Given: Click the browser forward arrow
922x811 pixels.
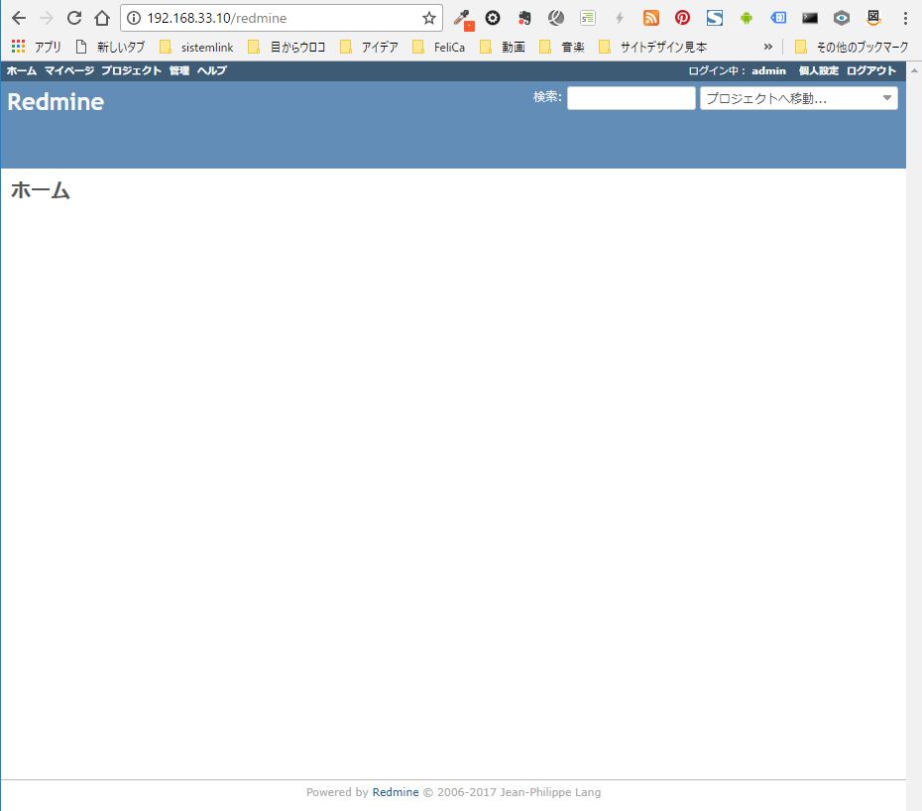Looking at the screenshot, I should 47,18.
